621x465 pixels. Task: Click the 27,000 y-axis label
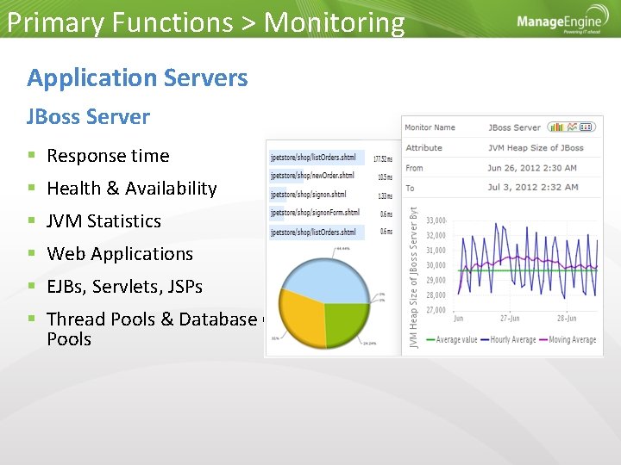(436, 310)
